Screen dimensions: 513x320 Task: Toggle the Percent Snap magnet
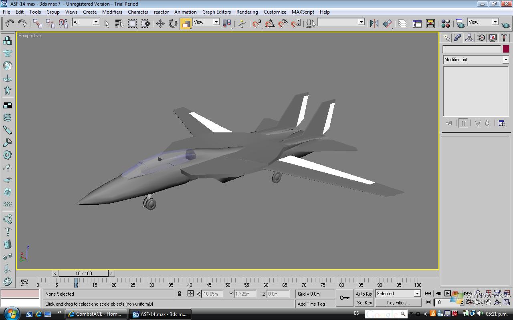[x=283, y=24]
